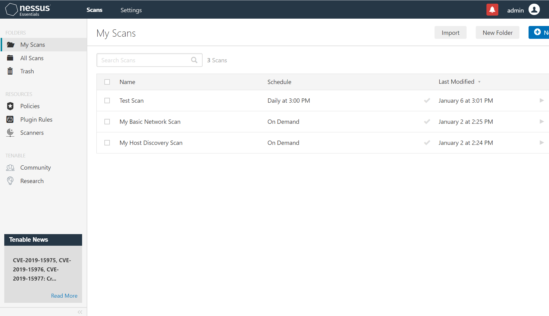Open My Basic Network Scan name
The height and width of the screenshot is (316, 549).
150,122
